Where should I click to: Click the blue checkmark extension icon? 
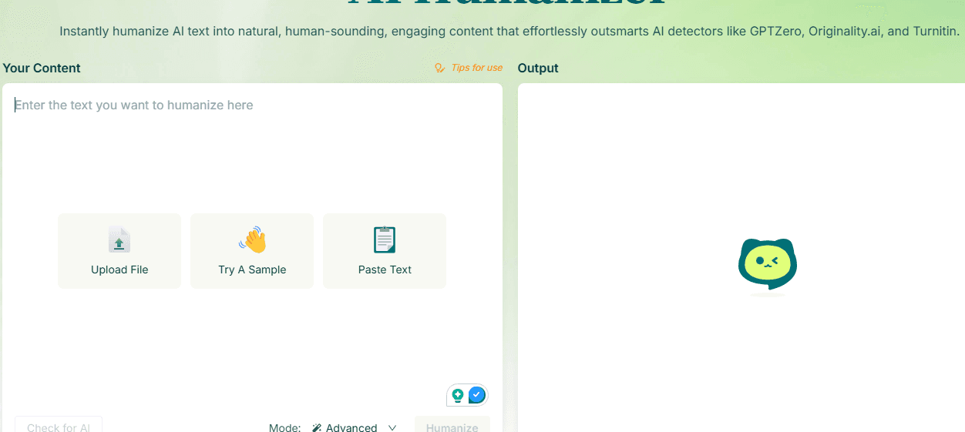click(x=477, y=395)
